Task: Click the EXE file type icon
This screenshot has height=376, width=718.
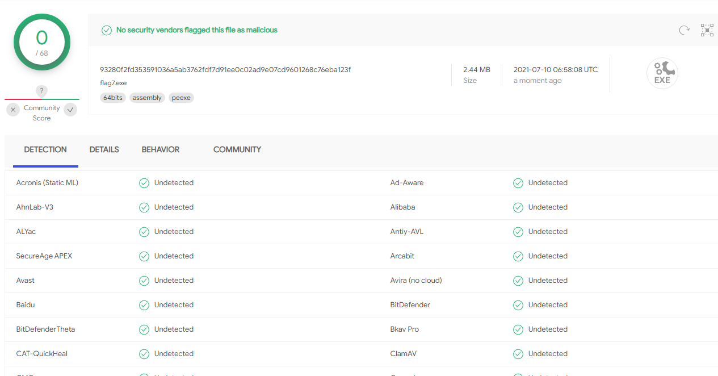Action: click(x=662, y=73)
